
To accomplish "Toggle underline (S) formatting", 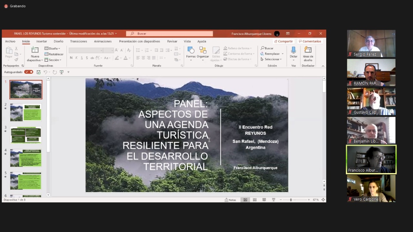I will tap(82, 58).
